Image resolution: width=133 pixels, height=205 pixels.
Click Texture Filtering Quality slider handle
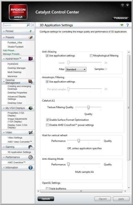pos(89,108)
